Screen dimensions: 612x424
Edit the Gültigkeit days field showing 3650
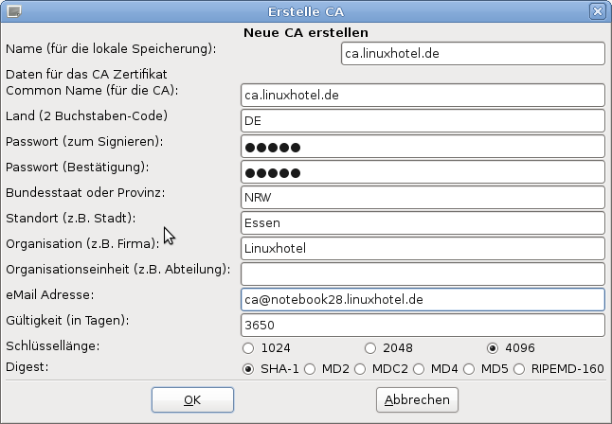click(x=423, y=325)
